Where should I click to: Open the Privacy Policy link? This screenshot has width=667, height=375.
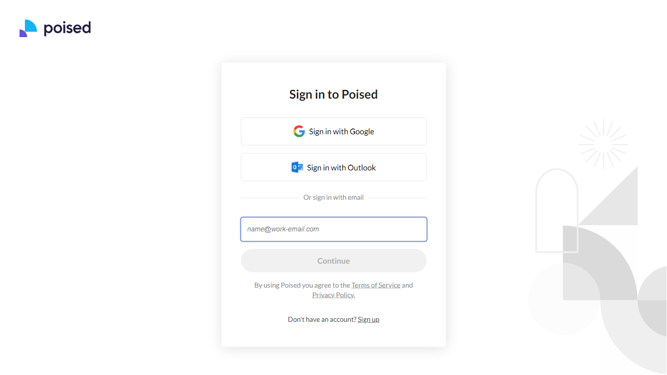333,295
